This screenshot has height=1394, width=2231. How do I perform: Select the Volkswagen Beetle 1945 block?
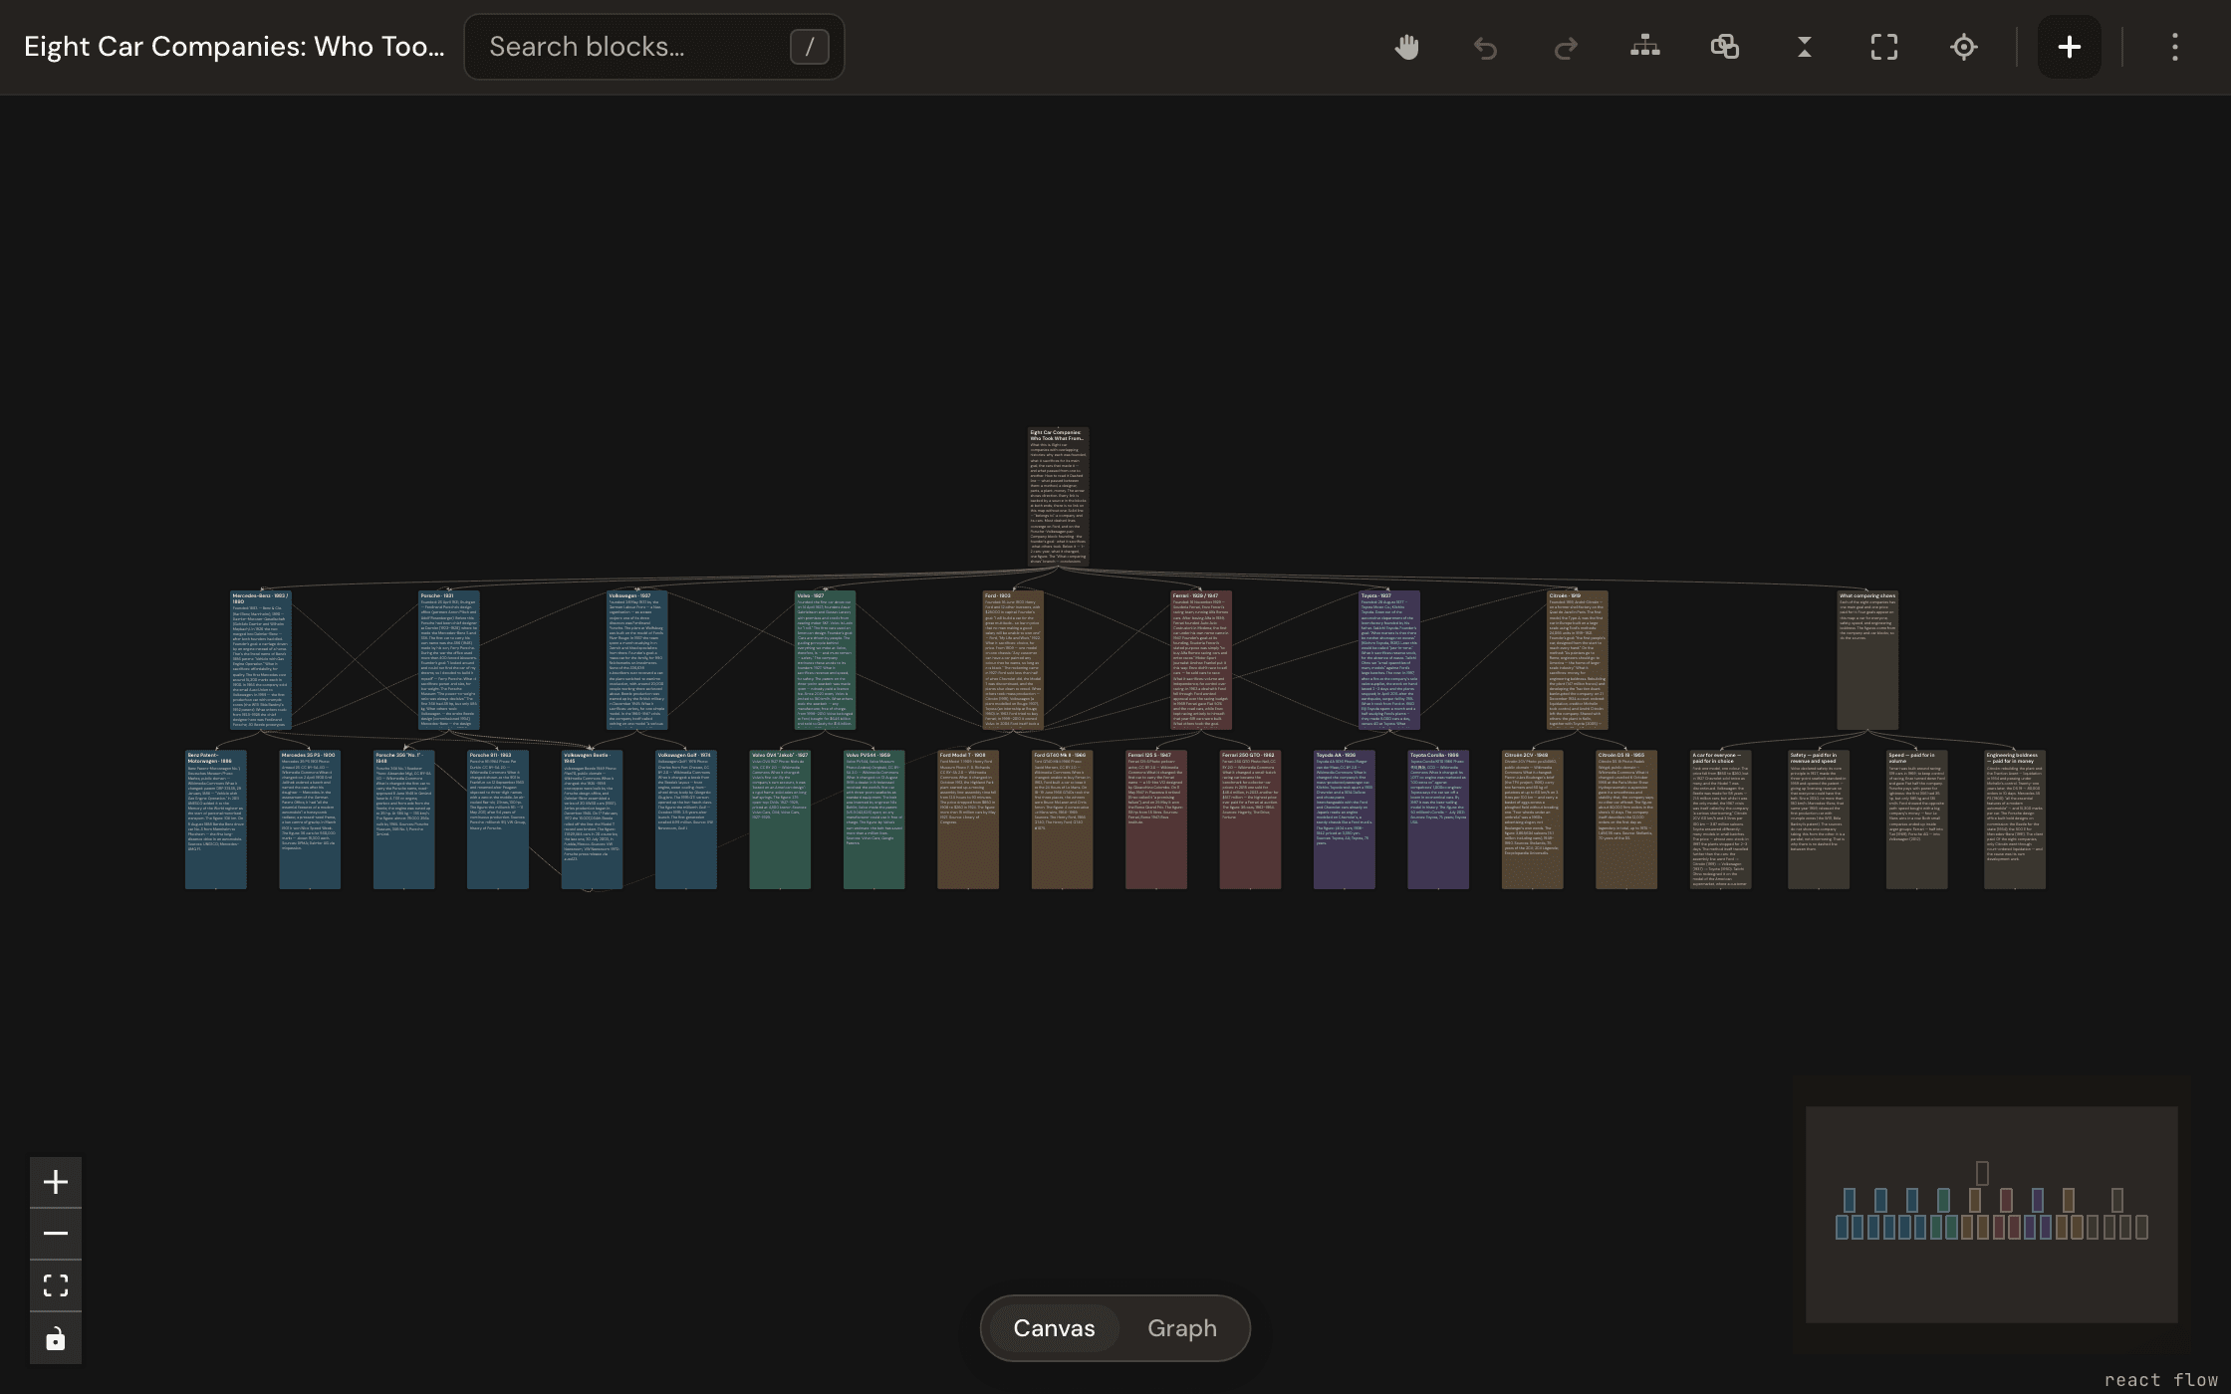pyautogui.click(x=593, y=819)
